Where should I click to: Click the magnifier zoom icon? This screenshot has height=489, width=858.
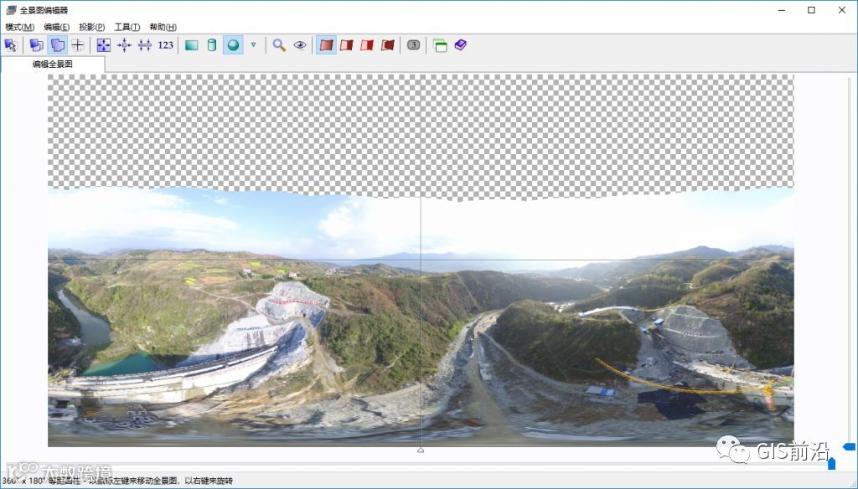point(279,45)
